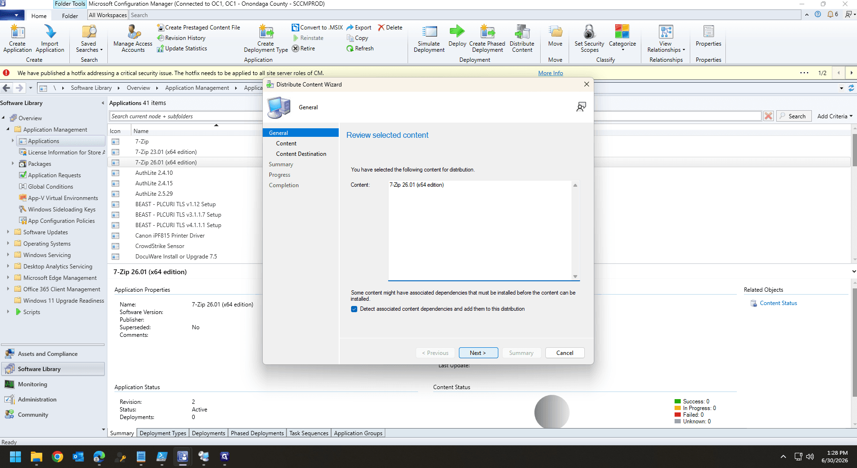
Task: Click the top ribbon Search box
Action: click(466, 15)
